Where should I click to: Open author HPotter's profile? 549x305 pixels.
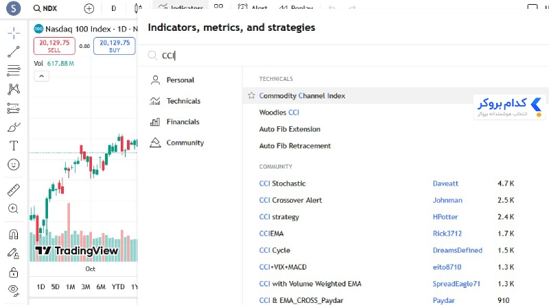(445, 217)
